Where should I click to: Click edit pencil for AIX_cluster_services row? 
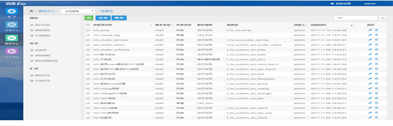370,40
